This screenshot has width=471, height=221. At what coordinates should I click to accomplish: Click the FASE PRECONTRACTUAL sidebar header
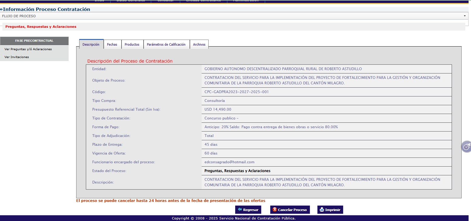pos(34,41)
